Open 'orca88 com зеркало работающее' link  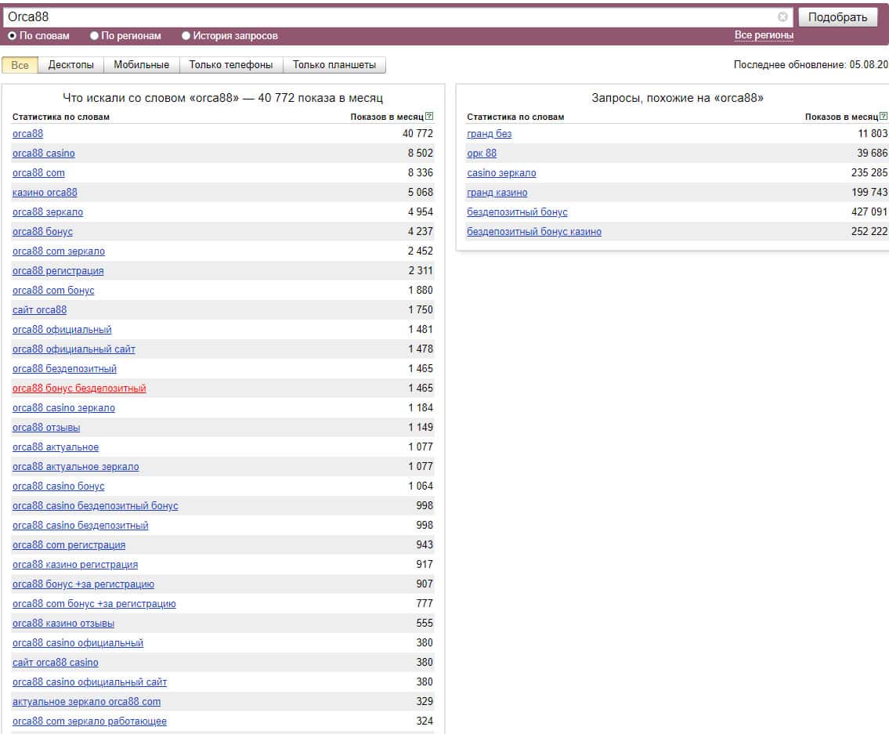[x=89, y=721]
